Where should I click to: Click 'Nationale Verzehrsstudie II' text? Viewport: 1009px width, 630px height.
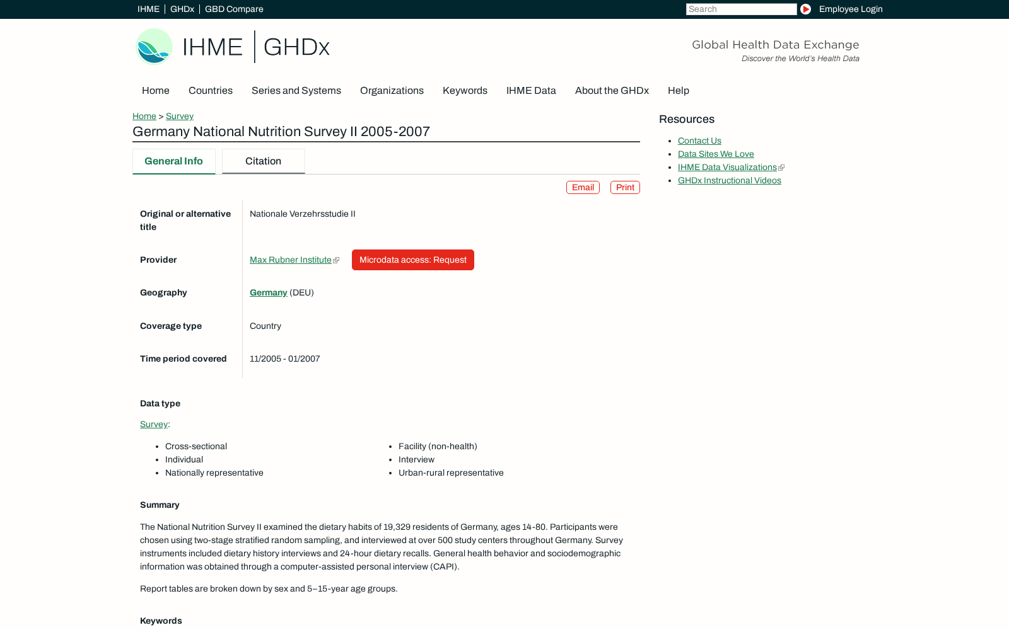303,214
